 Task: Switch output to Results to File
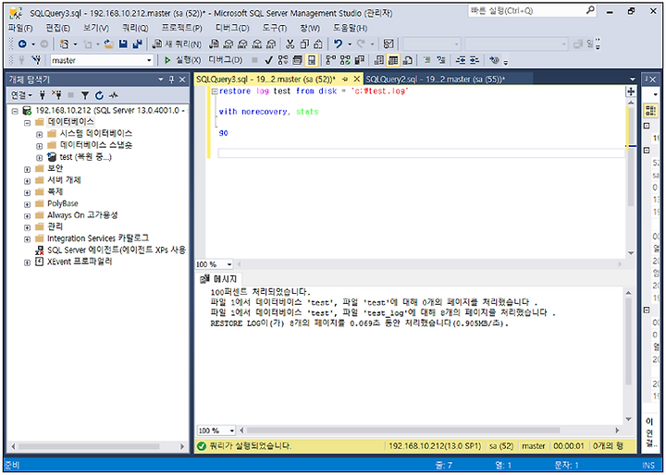[408, 60]
